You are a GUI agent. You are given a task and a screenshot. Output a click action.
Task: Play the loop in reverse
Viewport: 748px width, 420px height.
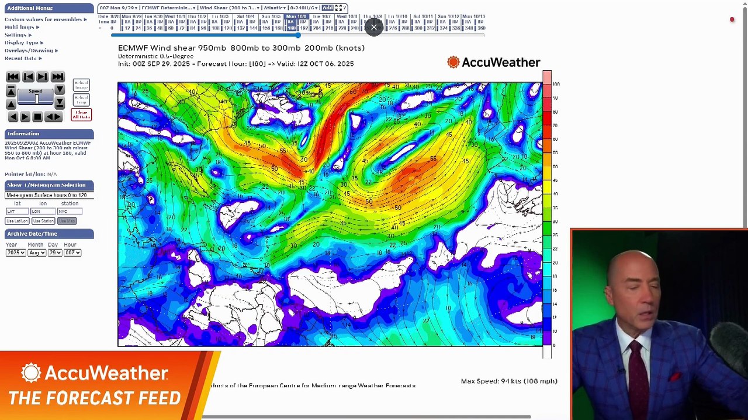click(13, 117)
